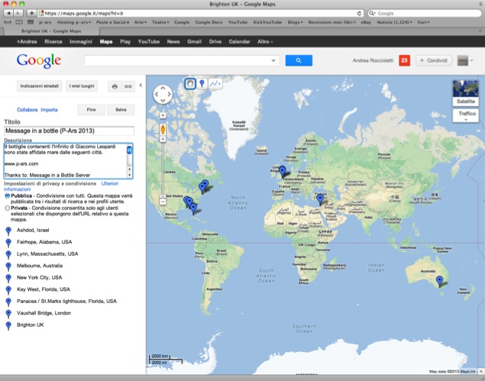Open the Vari bookmarks folder
Screen dimensions: 485x381
pos(423,22)
